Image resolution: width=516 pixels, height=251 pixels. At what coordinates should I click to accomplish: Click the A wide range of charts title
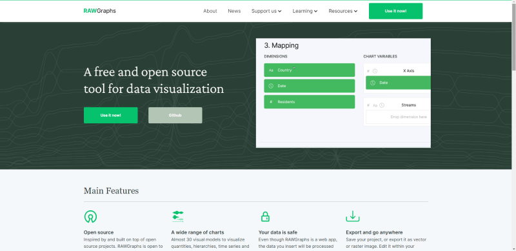coord(197,232)
